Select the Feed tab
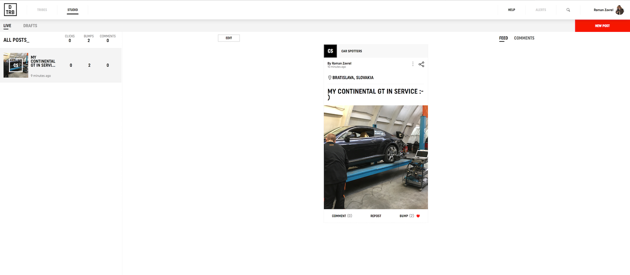Image resolution: width=630 pixels, height=275 pixels. click(x=504, y=38)
